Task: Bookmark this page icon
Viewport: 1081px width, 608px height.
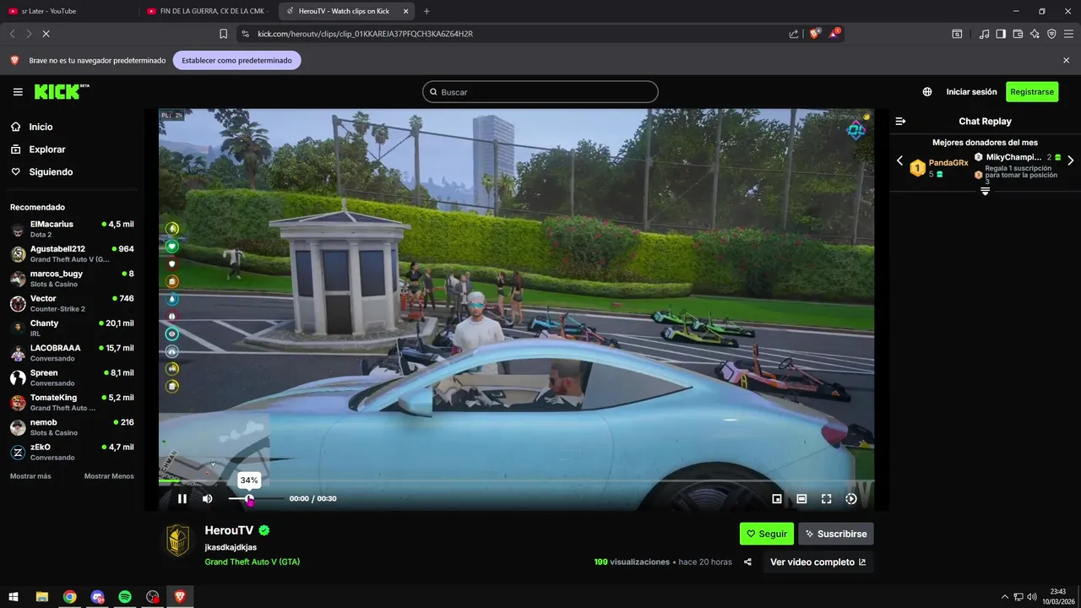Action: [x=223, y=34]
